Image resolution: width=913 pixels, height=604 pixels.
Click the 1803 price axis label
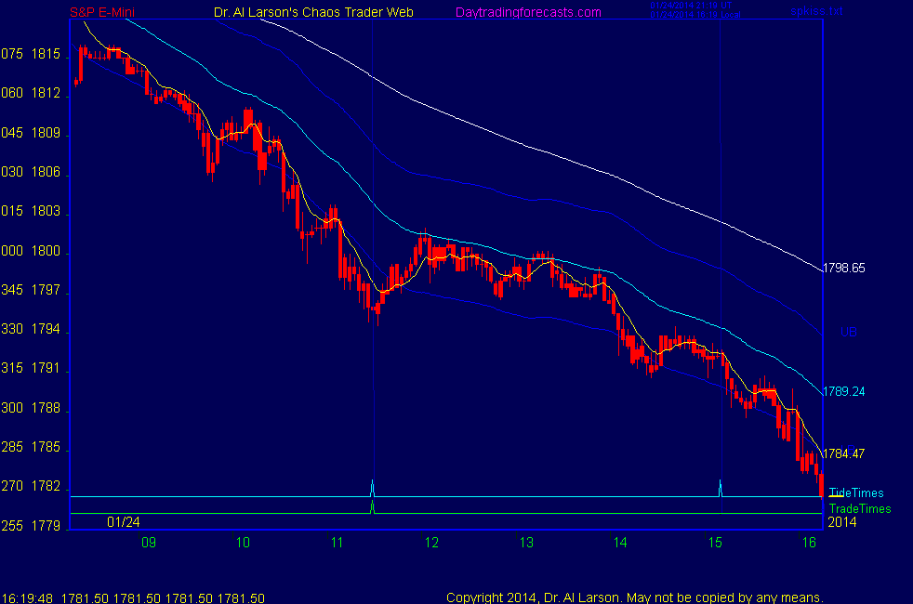pos(46,211)
